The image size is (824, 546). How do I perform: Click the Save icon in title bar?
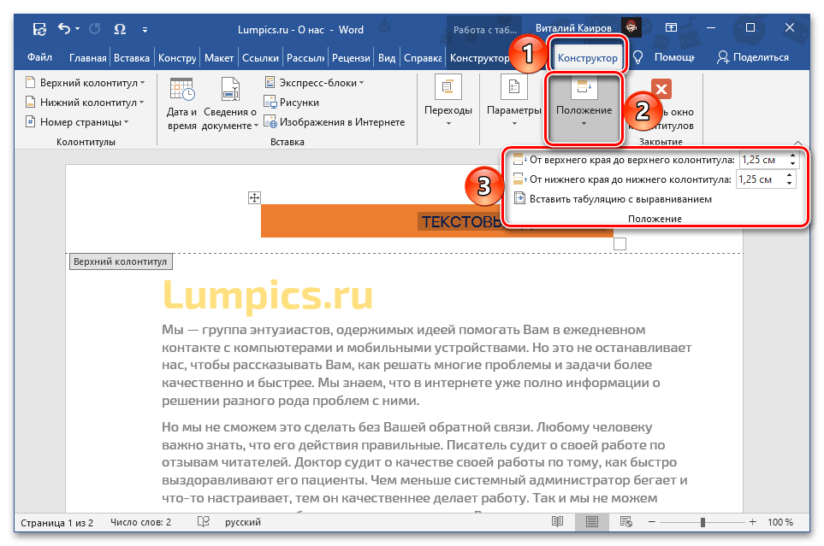39,29
